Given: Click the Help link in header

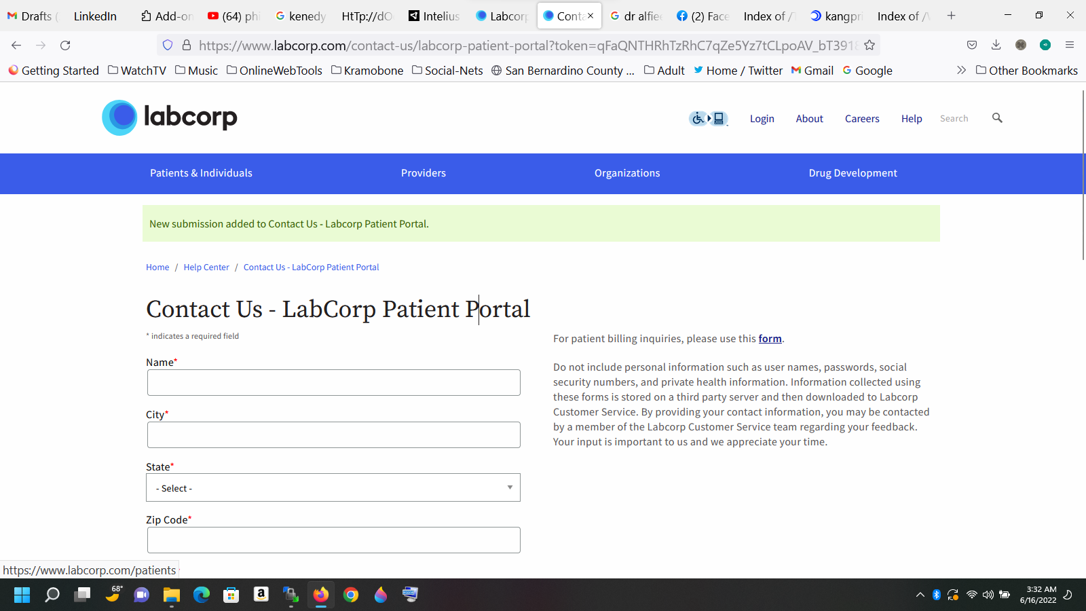Looking at the screenshot, I should tap(912, 118).
